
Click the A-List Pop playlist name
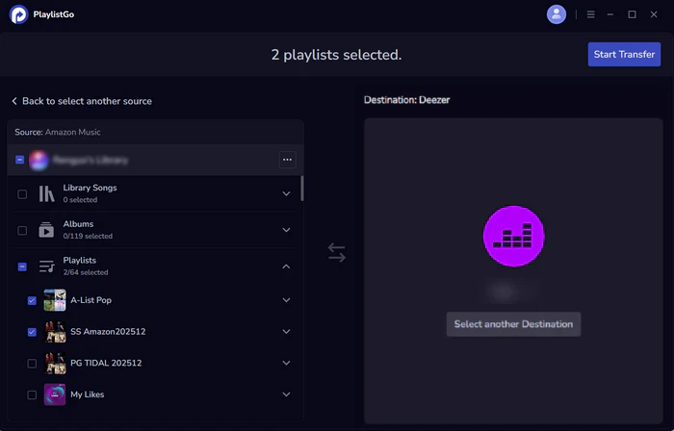(x=91, y=300)
